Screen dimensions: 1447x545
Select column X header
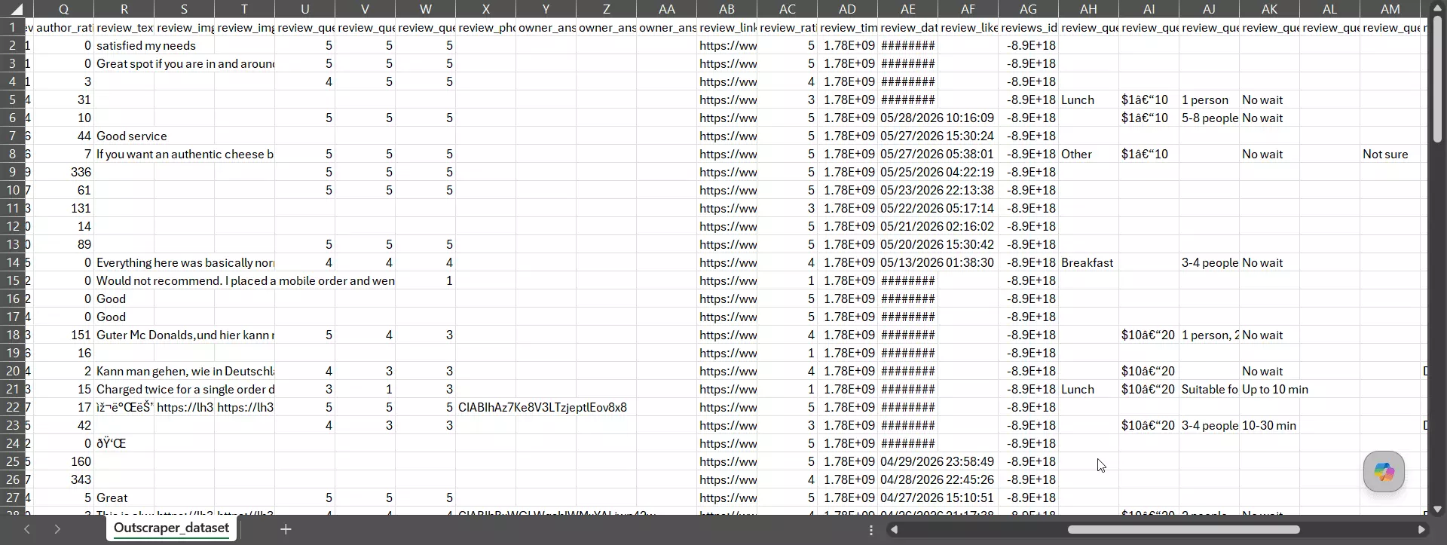coord(486,9)
